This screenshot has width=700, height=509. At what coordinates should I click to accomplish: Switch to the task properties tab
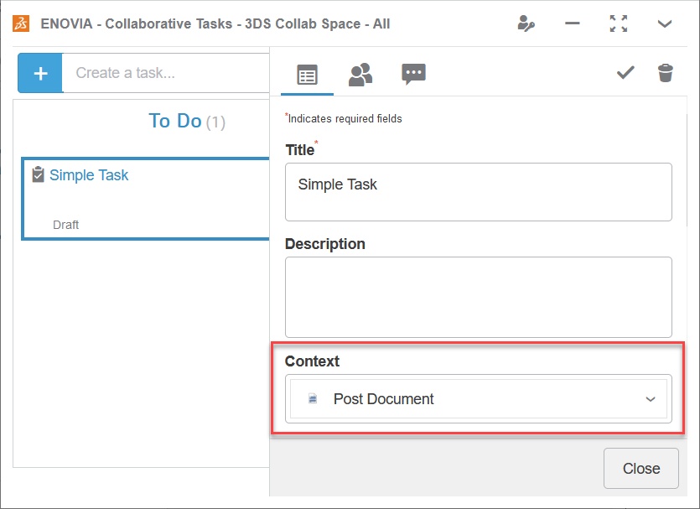(308, 75)
